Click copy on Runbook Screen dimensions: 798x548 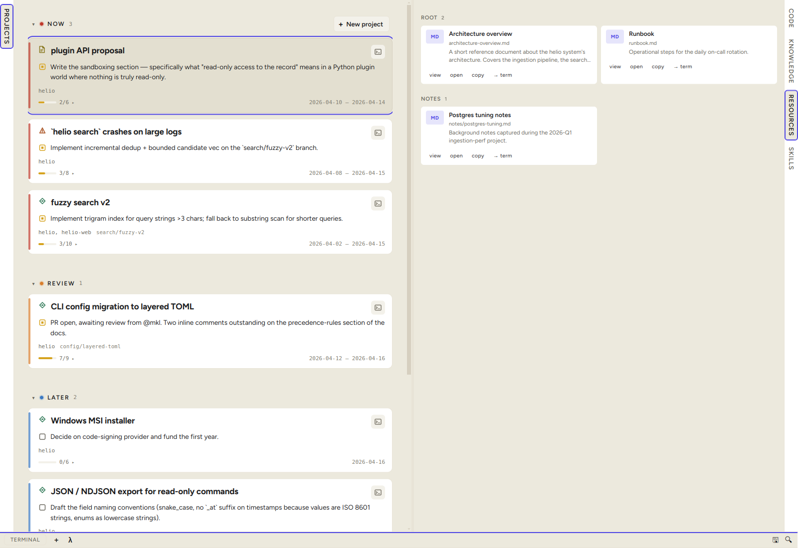click(x=658, y=67)
